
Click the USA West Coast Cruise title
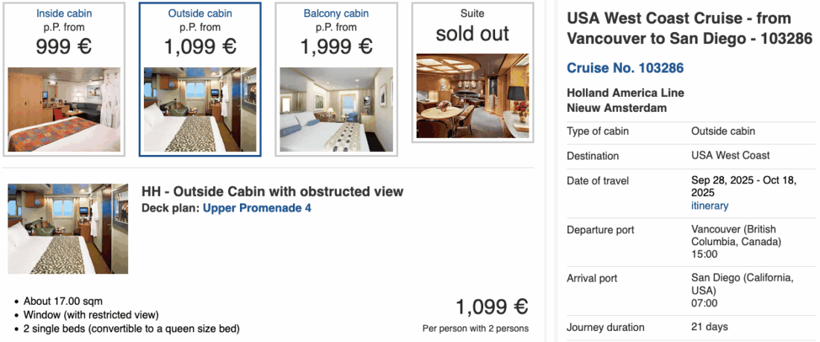click(689, 28)
